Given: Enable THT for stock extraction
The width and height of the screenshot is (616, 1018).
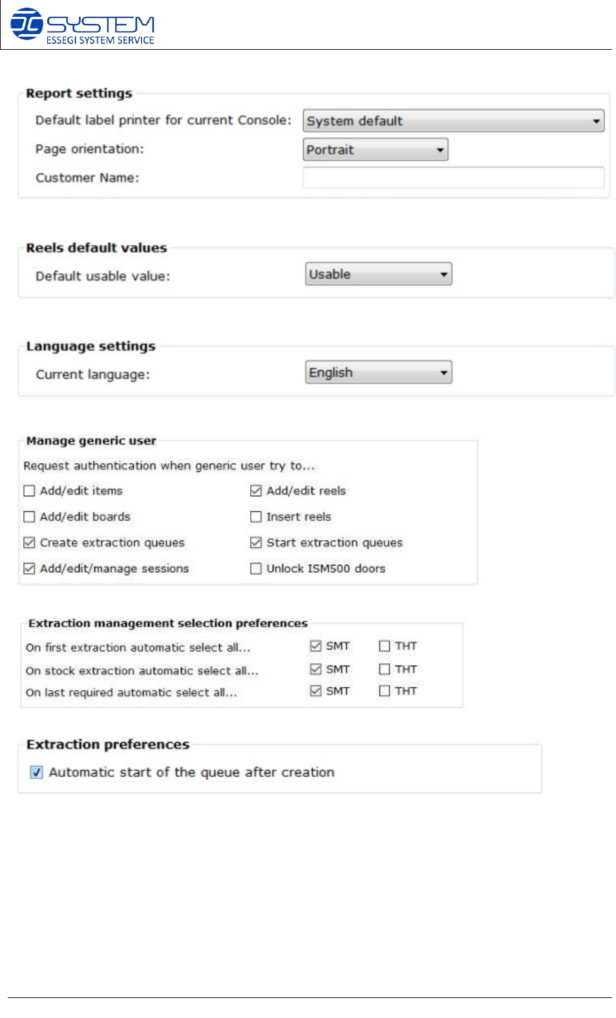Looking at the screenshot, I should tap(385, 669).
